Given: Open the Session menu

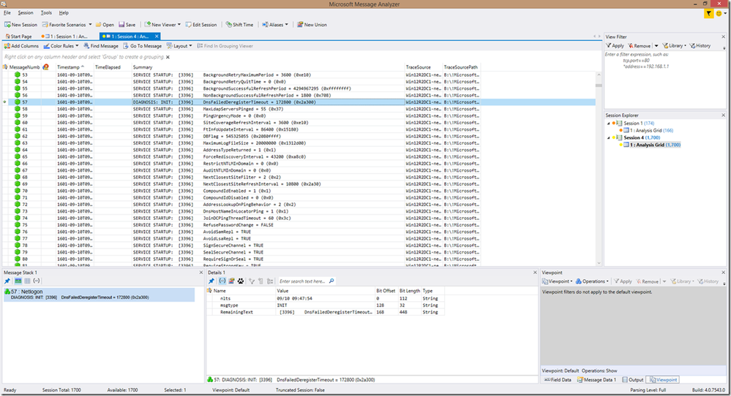Looking at the screenshot, I should point(25,12).
